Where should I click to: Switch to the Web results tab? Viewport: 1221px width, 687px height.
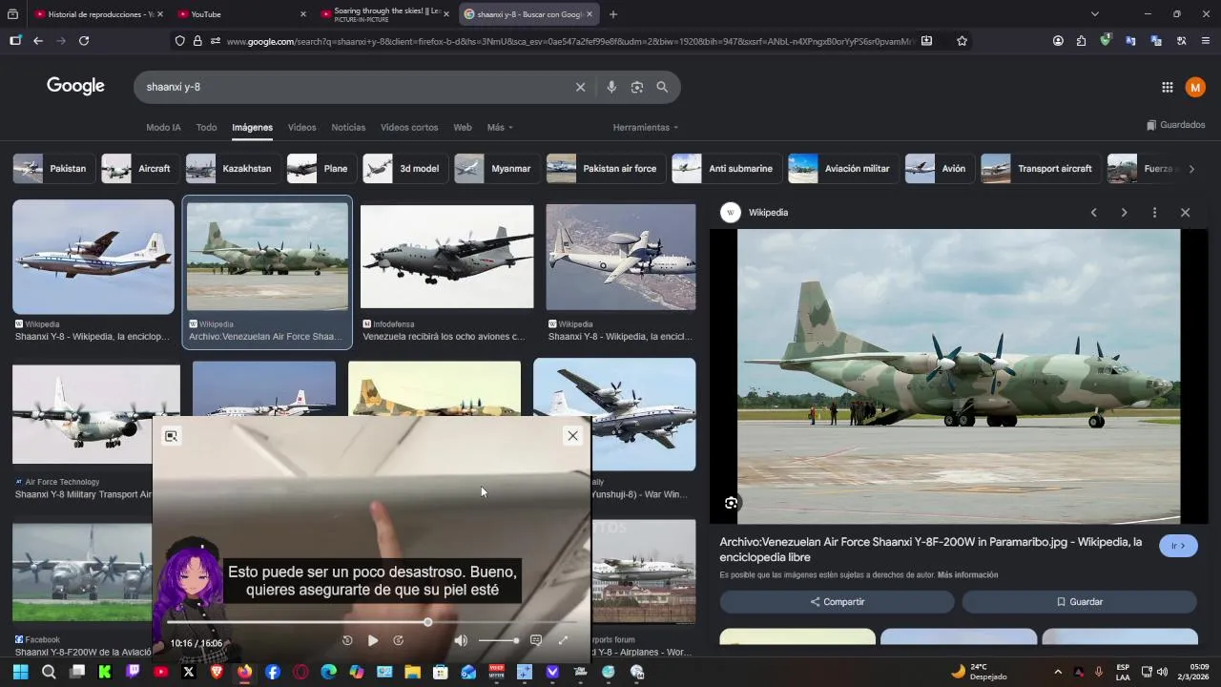pyautogui.click(x=463, y=127)
